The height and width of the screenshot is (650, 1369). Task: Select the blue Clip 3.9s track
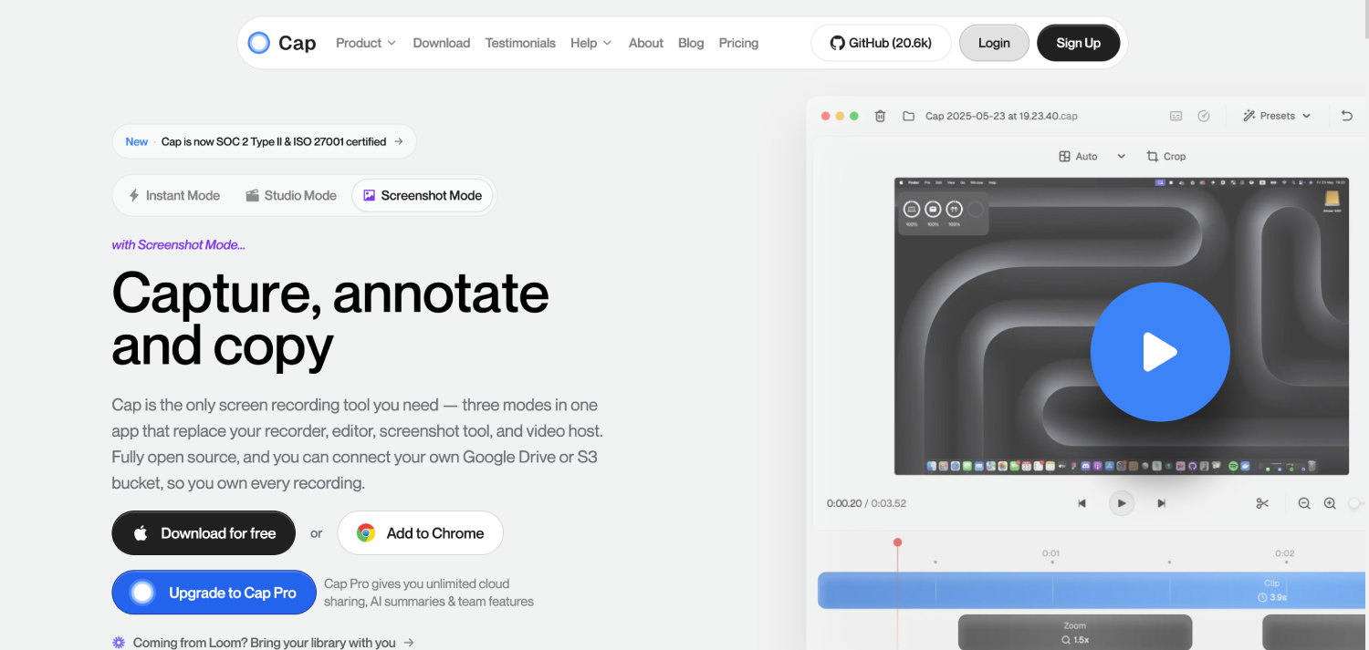click(1092, 590)
